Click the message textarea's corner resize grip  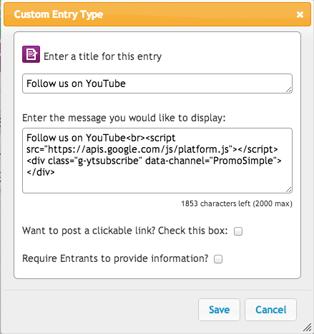289,190
